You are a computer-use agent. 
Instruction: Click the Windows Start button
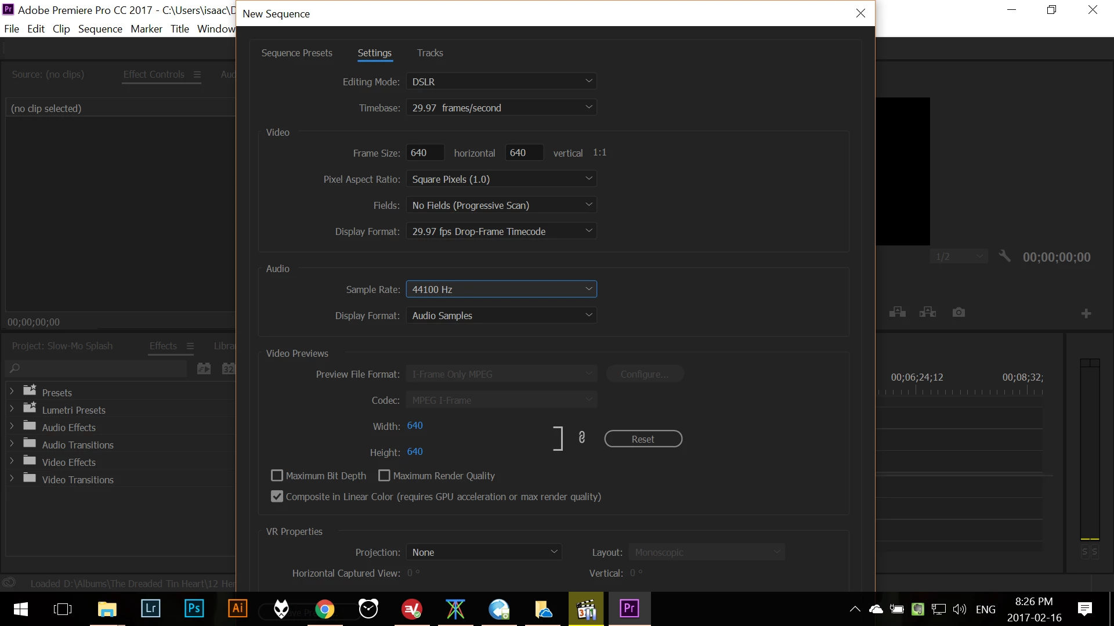[x=21, y=609]
